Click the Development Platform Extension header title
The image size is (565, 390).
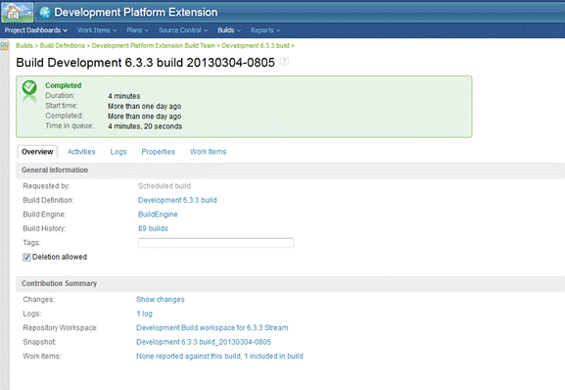(x=136, y=13)
